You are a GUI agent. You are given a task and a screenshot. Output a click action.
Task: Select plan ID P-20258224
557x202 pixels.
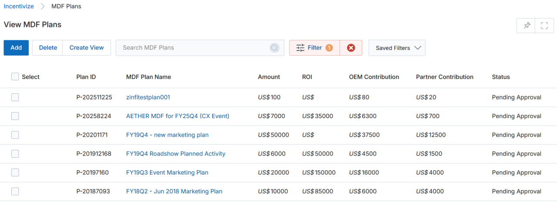[x=93, y=116]
